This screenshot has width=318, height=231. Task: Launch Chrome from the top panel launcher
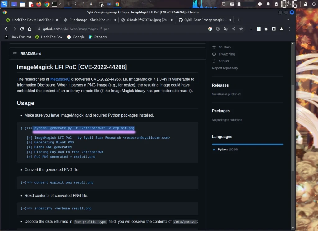click(x=47, y=4)
